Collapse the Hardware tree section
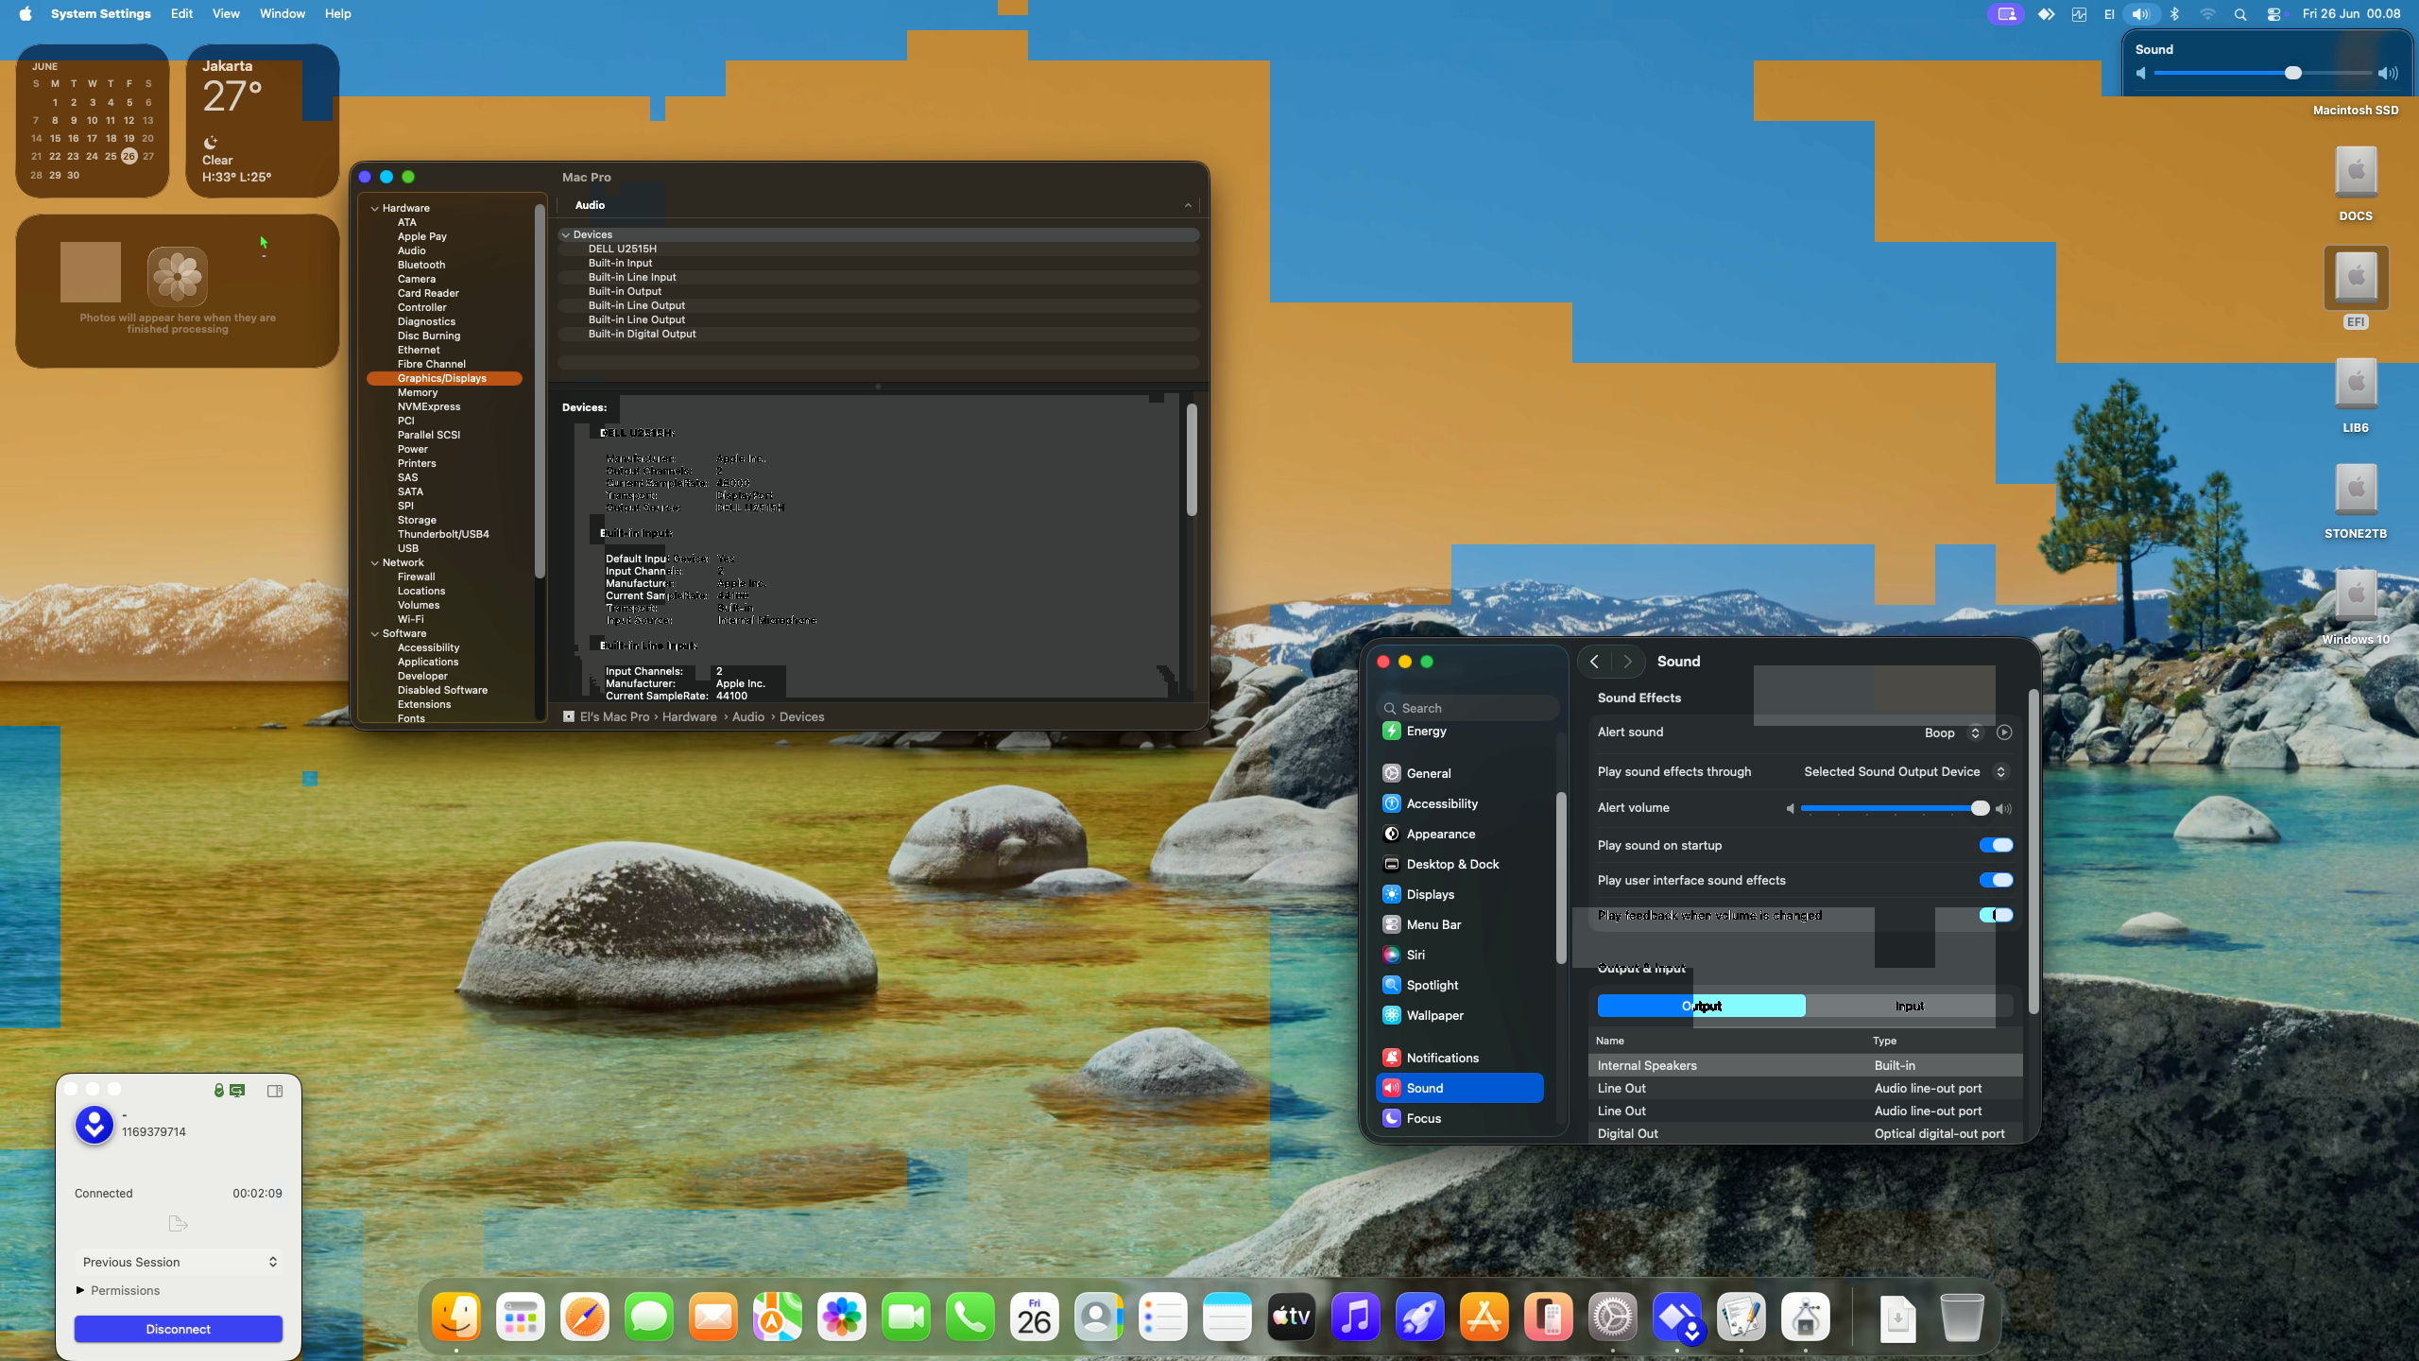The image size is (2419, 1361). click(375, 208)
